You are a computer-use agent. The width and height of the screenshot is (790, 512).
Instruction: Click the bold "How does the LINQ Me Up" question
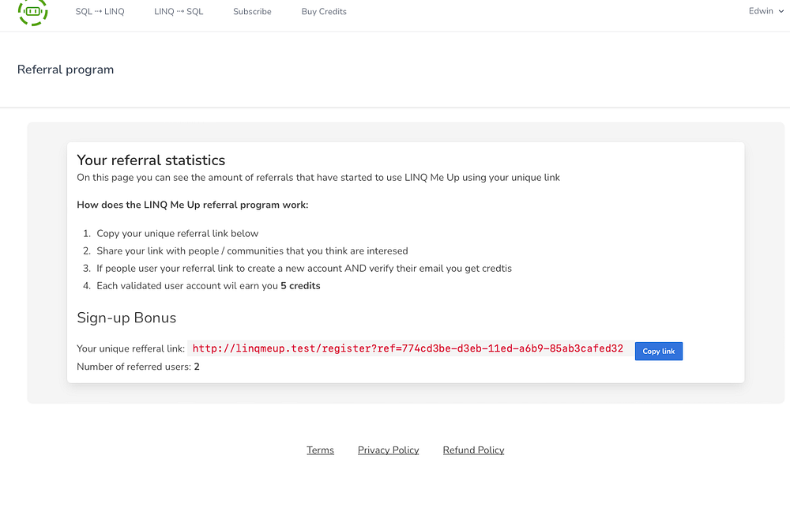193,205
